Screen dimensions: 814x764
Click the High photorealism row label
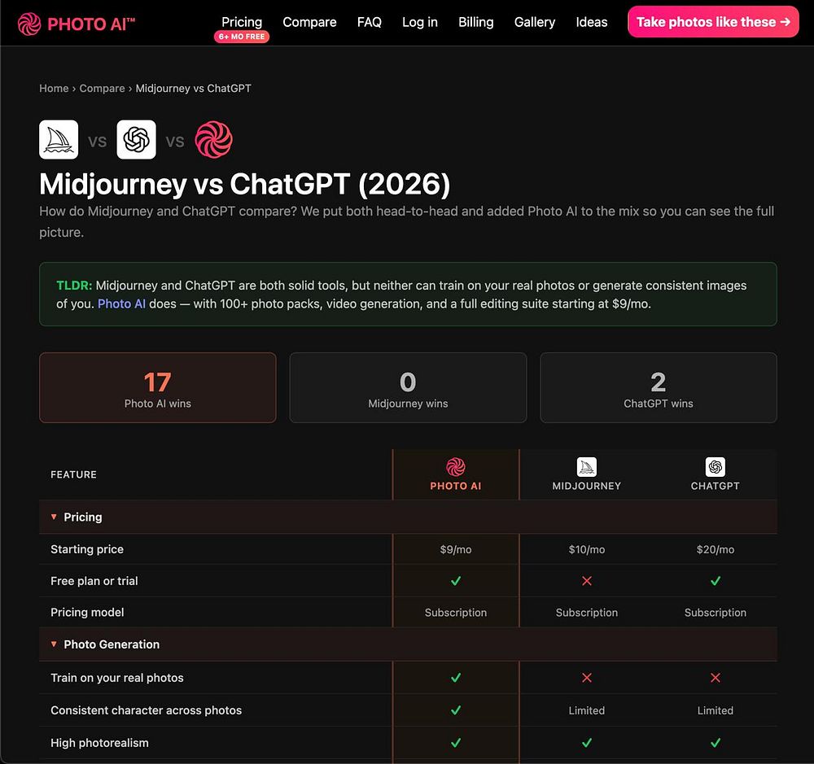(99, 743)
